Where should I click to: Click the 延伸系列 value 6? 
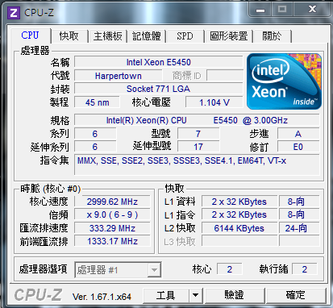click(95, 147)
